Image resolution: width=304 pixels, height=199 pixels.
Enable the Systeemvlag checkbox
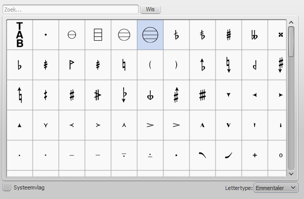click(7, 187)
